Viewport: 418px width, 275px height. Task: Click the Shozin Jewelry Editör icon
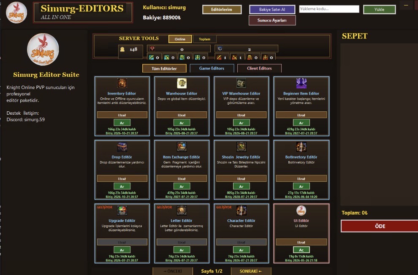click(241, 147)
